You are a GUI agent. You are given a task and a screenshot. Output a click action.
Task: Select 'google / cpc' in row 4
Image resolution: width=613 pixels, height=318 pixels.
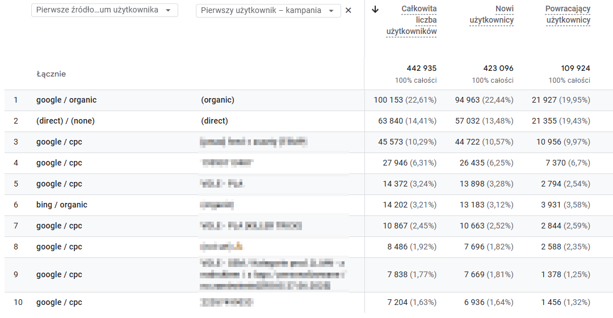click(x=59, y=163)
